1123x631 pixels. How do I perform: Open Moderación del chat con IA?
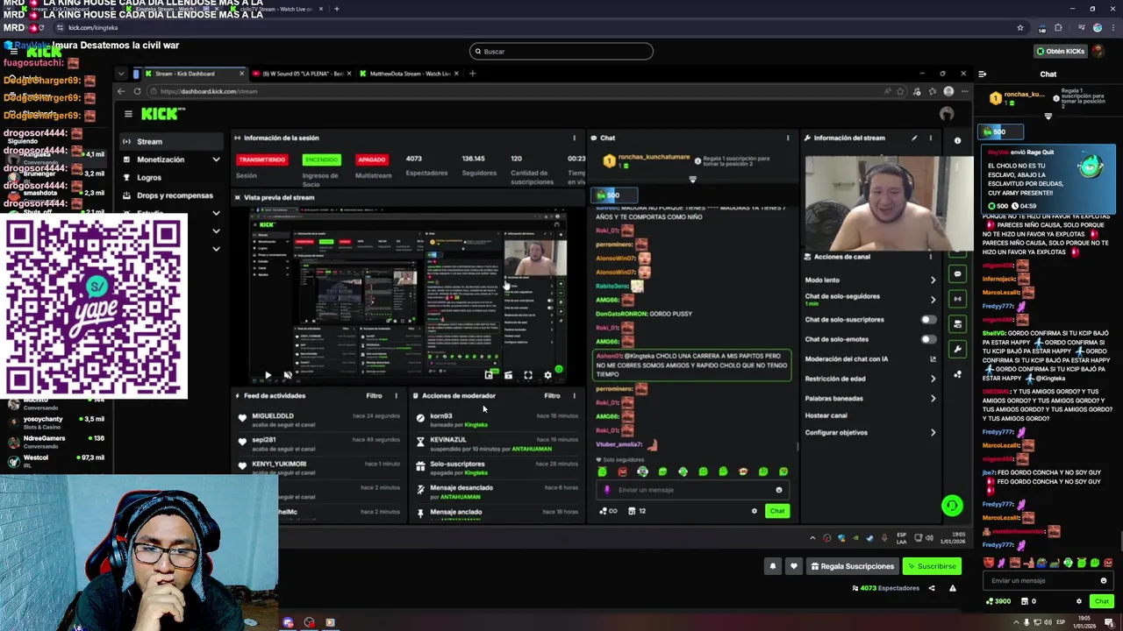coord(870,359)
